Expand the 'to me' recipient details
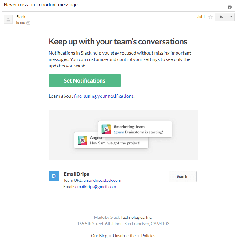The image size is (238, 244). pyautogui.click(x=28, y=23)
